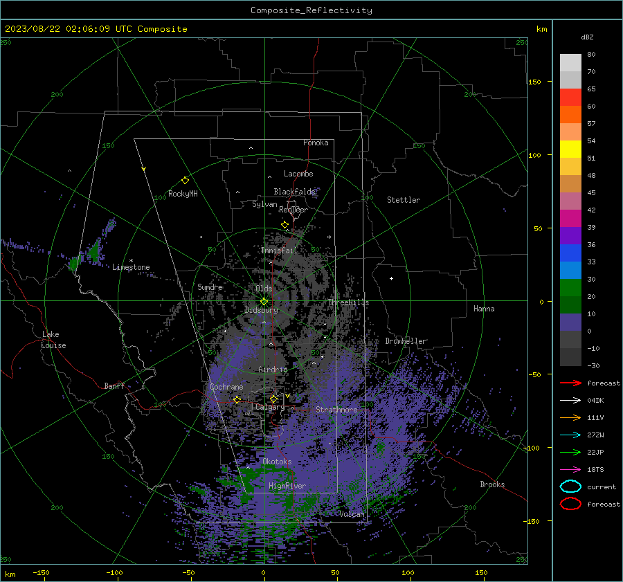623x582 pixels.
Task: Select the orange 111V arrow icon
Action: click(x=570, y=417)
